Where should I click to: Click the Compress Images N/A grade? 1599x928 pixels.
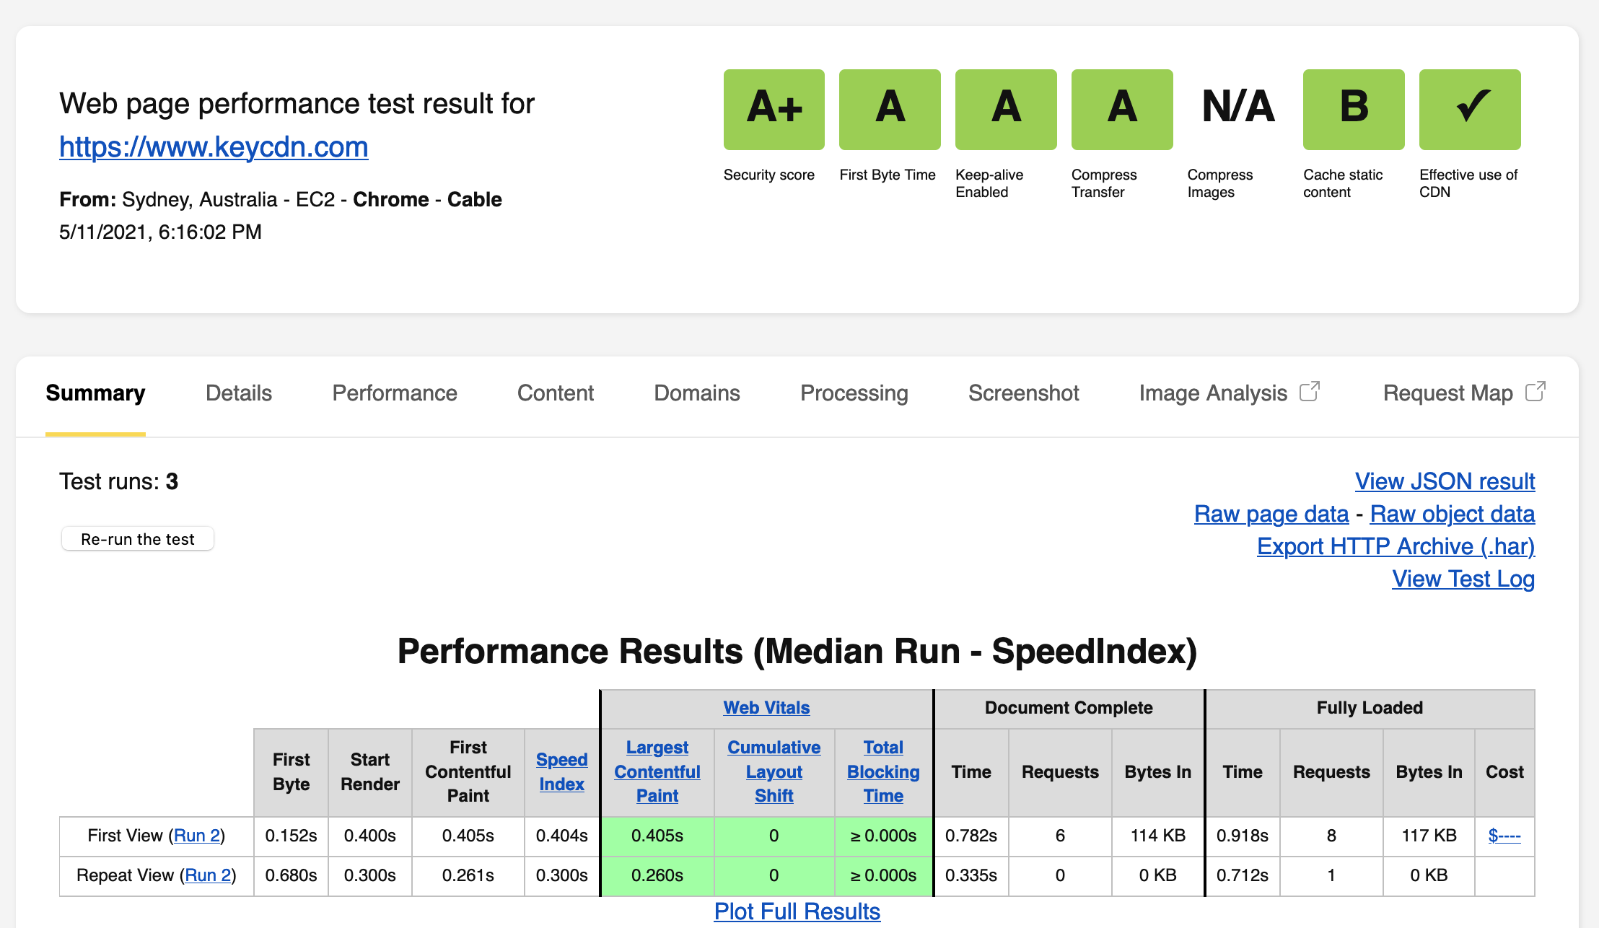click(1238, 107)
